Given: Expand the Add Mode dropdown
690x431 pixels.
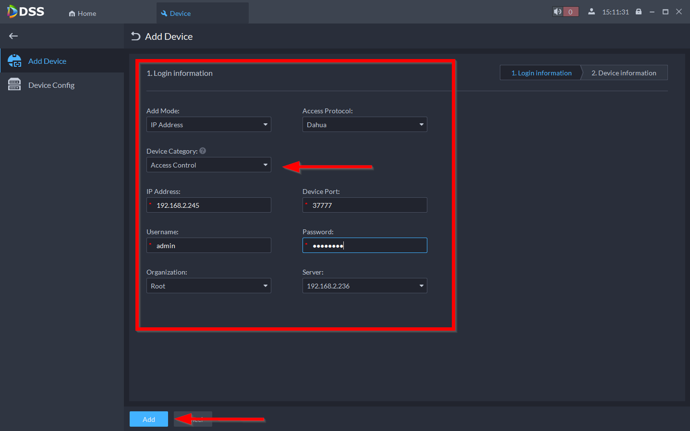Looking at the screenshot, I should point(208,125).
